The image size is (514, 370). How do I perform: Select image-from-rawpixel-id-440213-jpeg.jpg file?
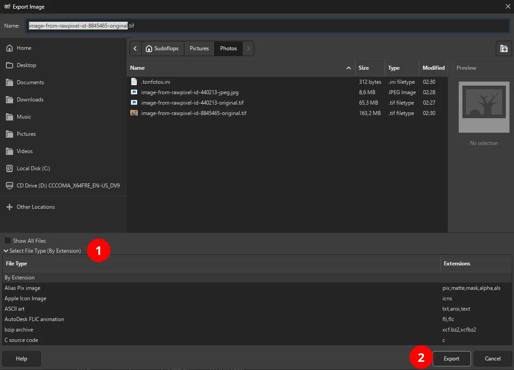tap(190, 92)
